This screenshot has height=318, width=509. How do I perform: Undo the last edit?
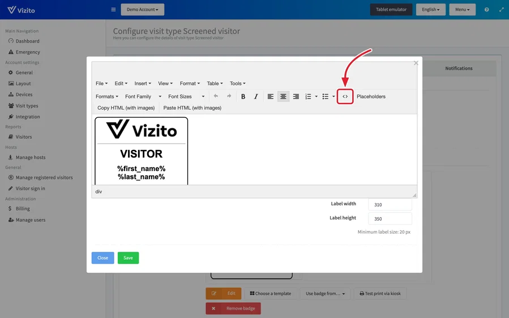point(216,96)
